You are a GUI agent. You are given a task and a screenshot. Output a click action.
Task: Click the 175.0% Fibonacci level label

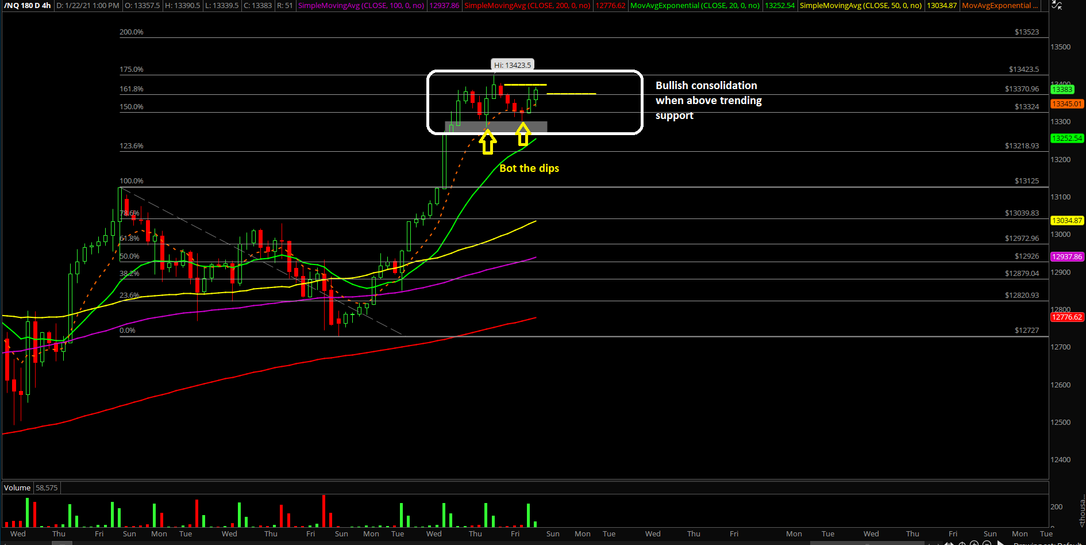(x=132, y=70)
